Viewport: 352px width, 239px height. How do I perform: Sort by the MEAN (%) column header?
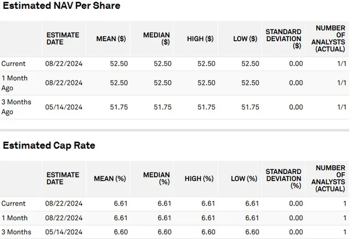click(112, 179)
